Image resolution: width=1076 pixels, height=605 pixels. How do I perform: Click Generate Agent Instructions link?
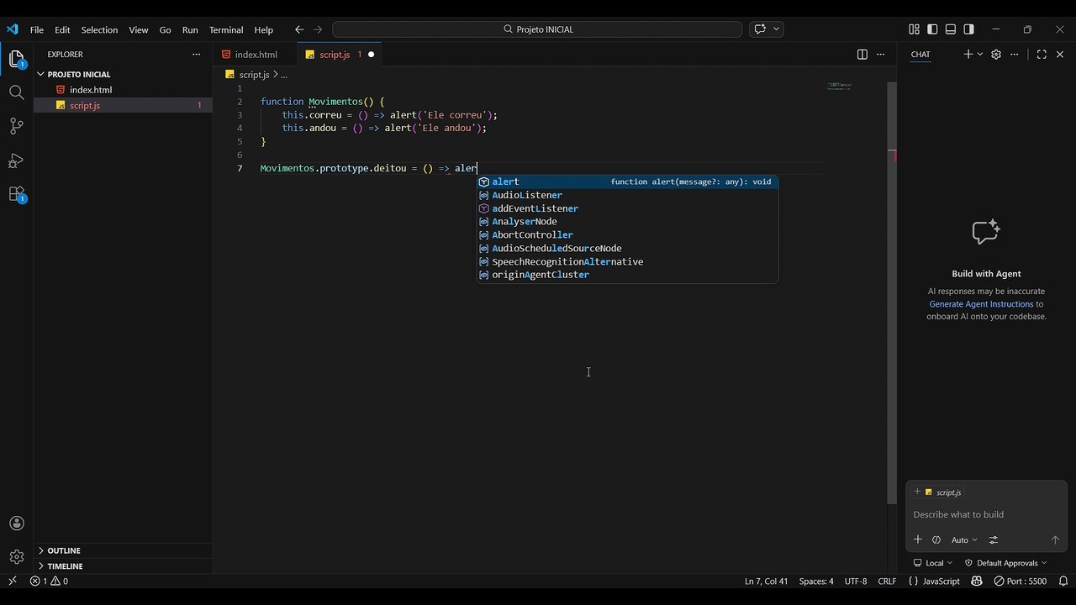coord(981,304)
